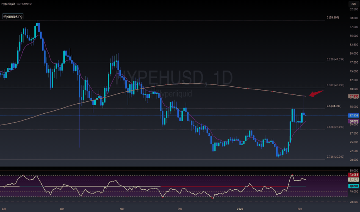Click the Feb label on time axis
The image size is (360, 212).
click(x=300, y=209)
